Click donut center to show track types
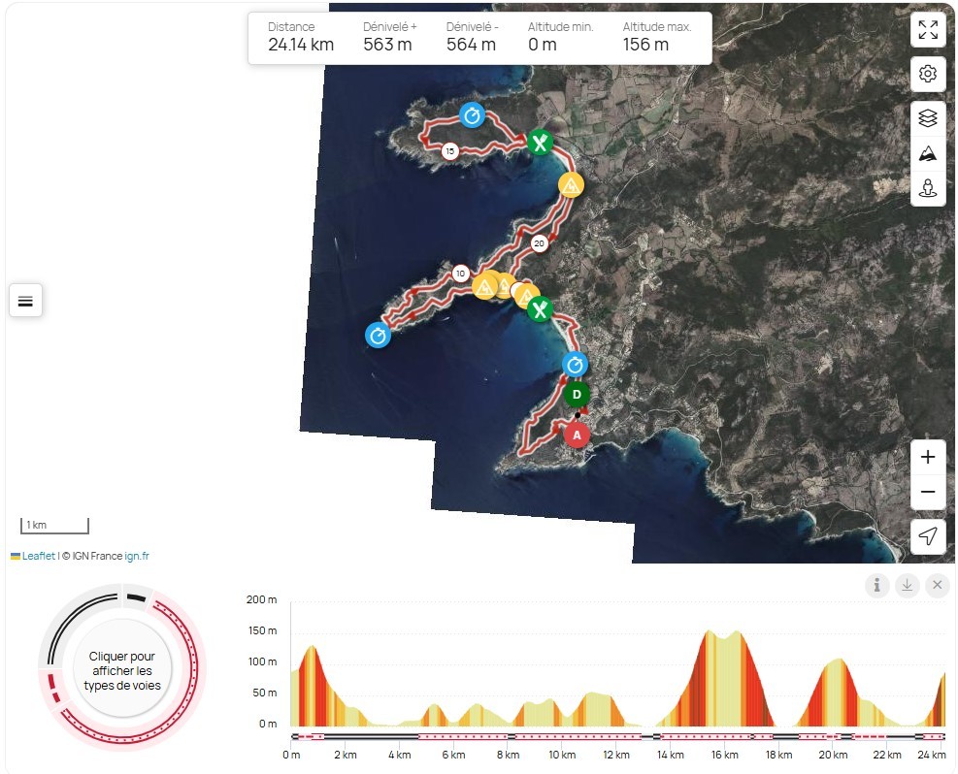Screen dimensions: 958x774 122,670
